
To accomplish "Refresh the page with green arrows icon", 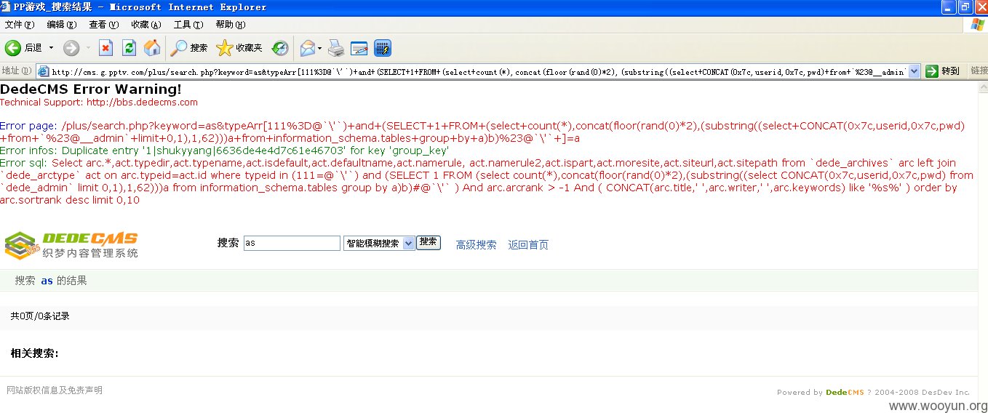I will (x=129, y=48).
